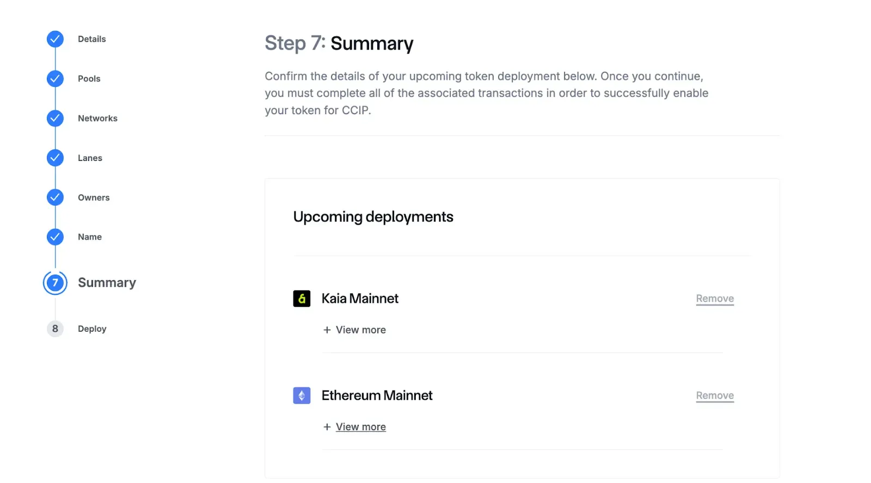Screen dimensions: 871x483
Task: Click the Deploy step number 8 circle
Action: tap(55, 329)
